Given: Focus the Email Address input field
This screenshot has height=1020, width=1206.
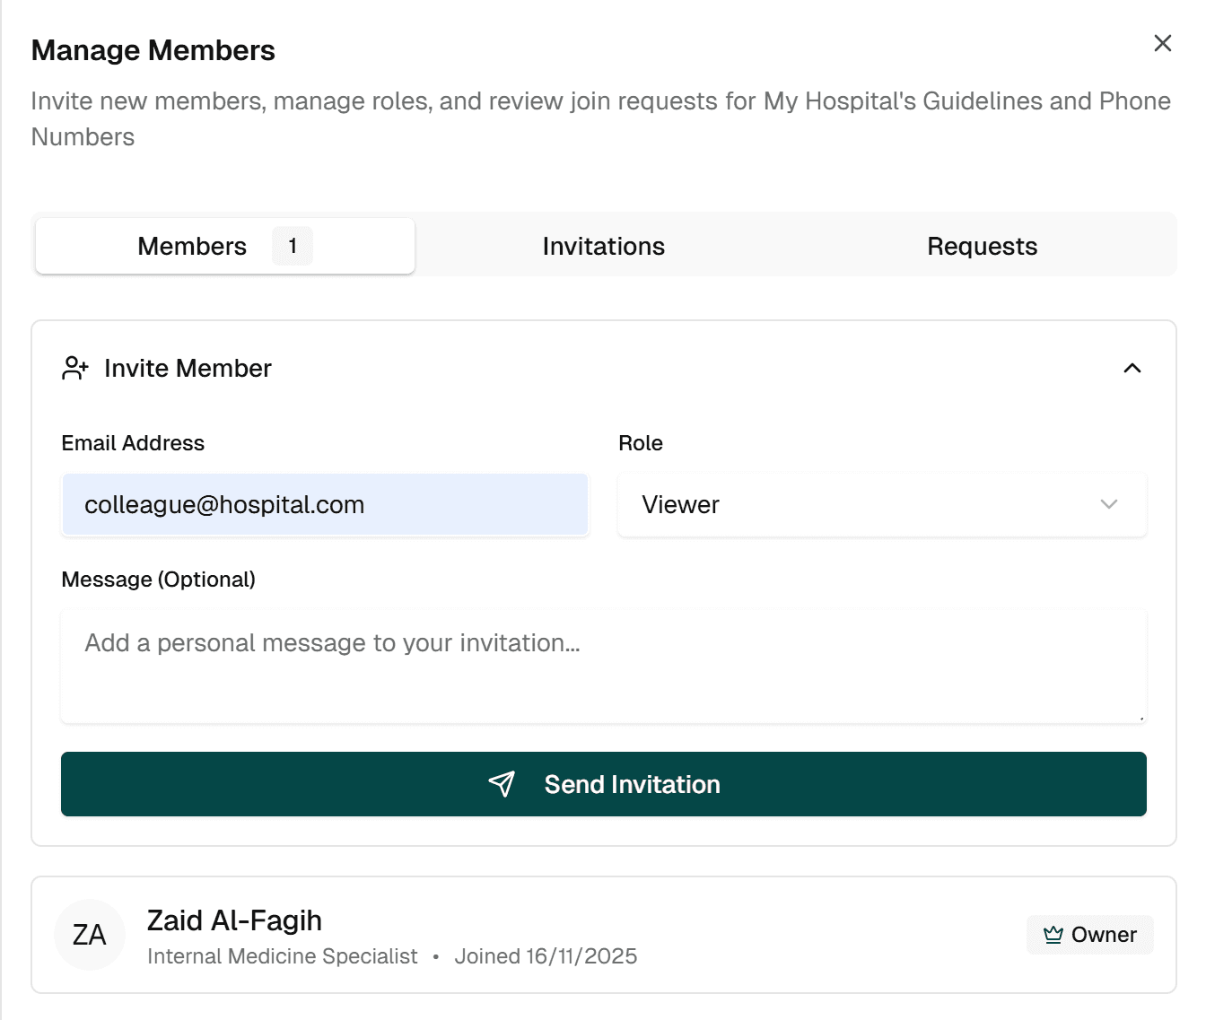Looking at the screenshot, I should [x=325, y=505].
